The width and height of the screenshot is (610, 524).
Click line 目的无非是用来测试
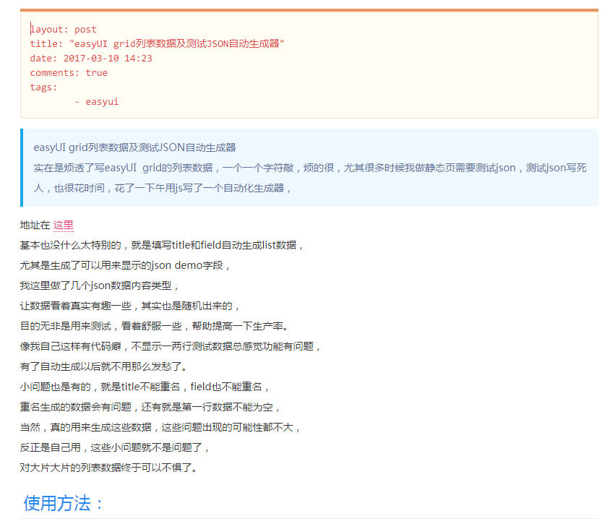click(154, 326)
